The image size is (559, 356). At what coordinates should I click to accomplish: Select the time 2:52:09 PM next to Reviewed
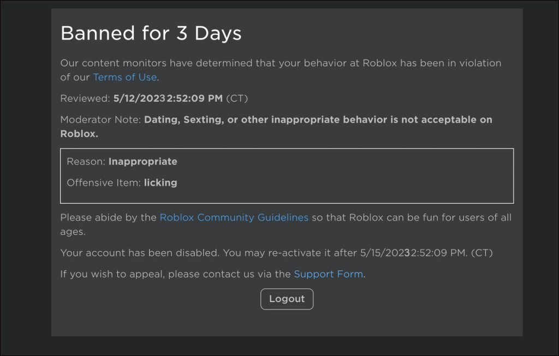194,98
